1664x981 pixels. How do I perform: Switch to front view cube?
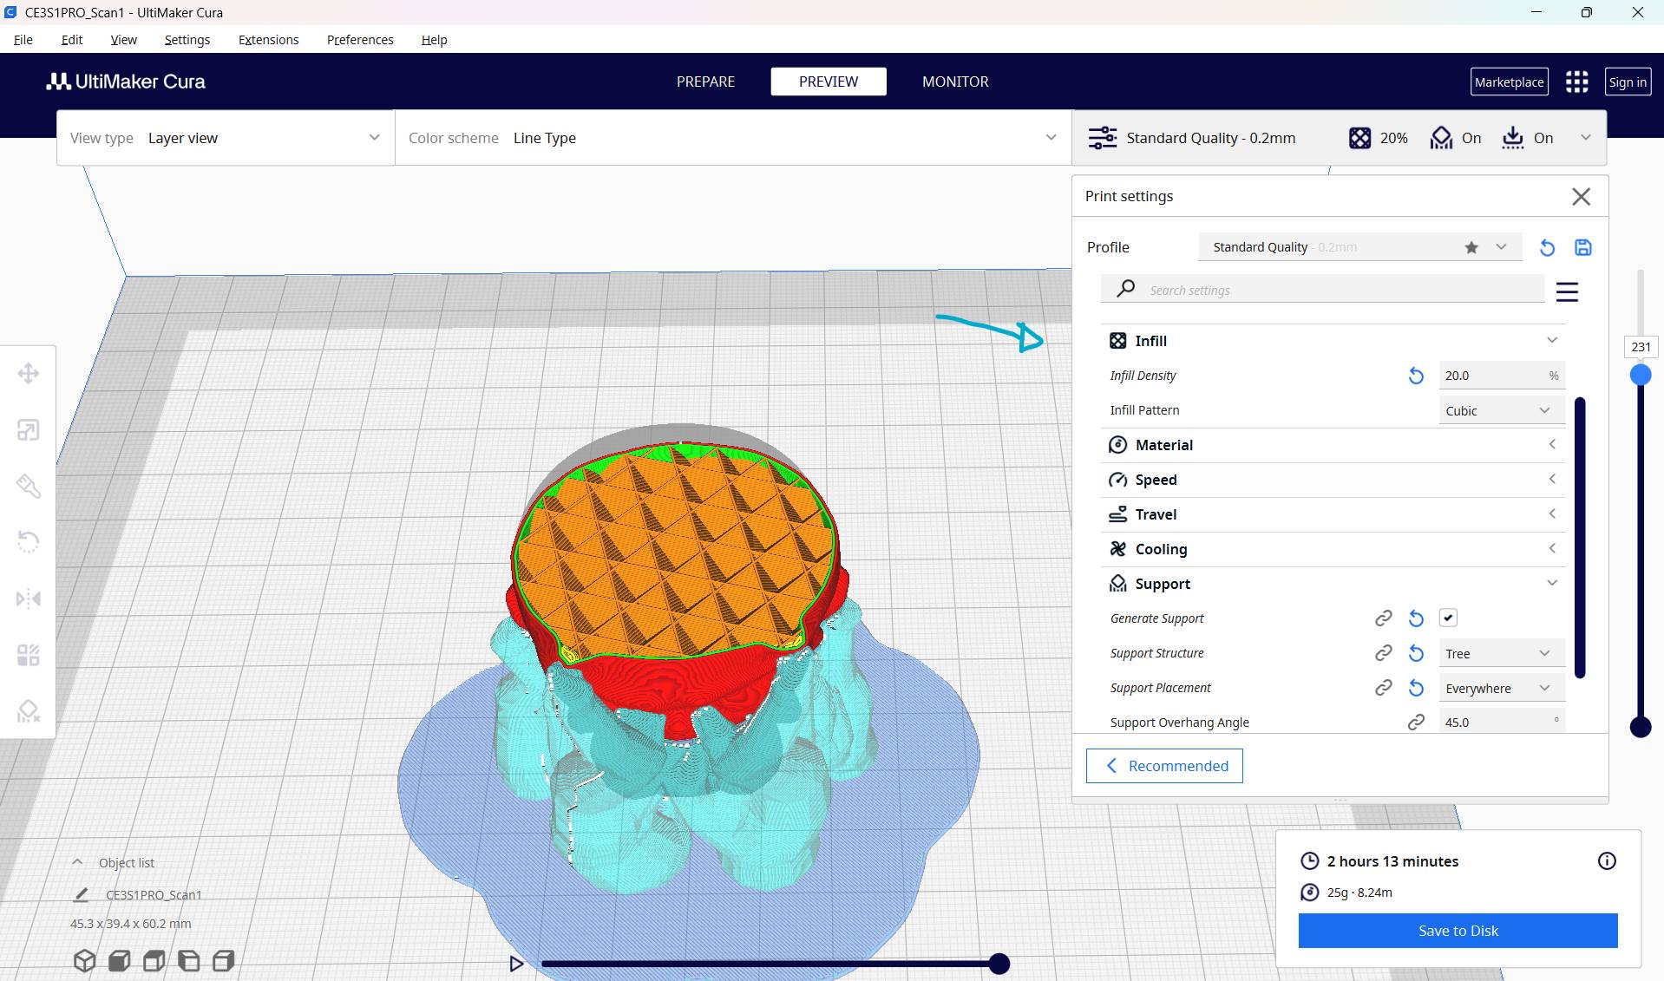pyautogui.click(x=119, y=960)
